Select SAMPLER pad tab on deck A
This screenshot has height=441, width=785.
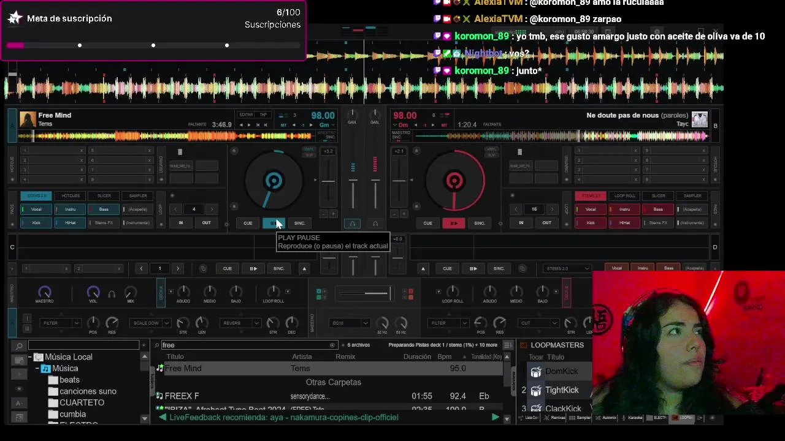click(138, 196)
